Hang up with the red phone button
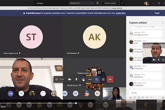165x110 pixels. point(110,79)
